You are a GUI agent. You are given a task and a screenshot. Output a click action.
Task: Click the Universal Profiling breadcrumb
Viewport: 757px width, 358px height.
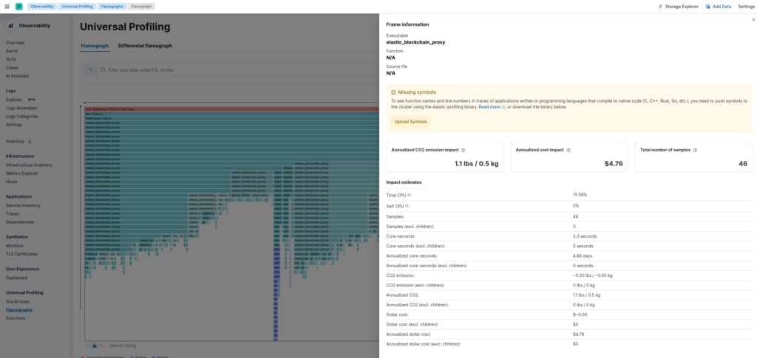pos(77,7)
